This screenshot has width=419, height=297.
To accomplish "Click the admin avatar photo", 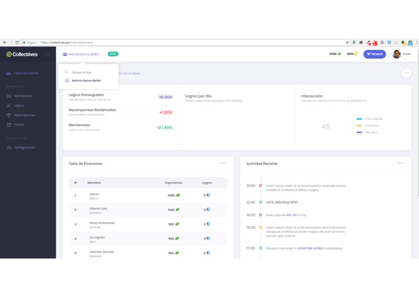I will [x=396, y=54].
